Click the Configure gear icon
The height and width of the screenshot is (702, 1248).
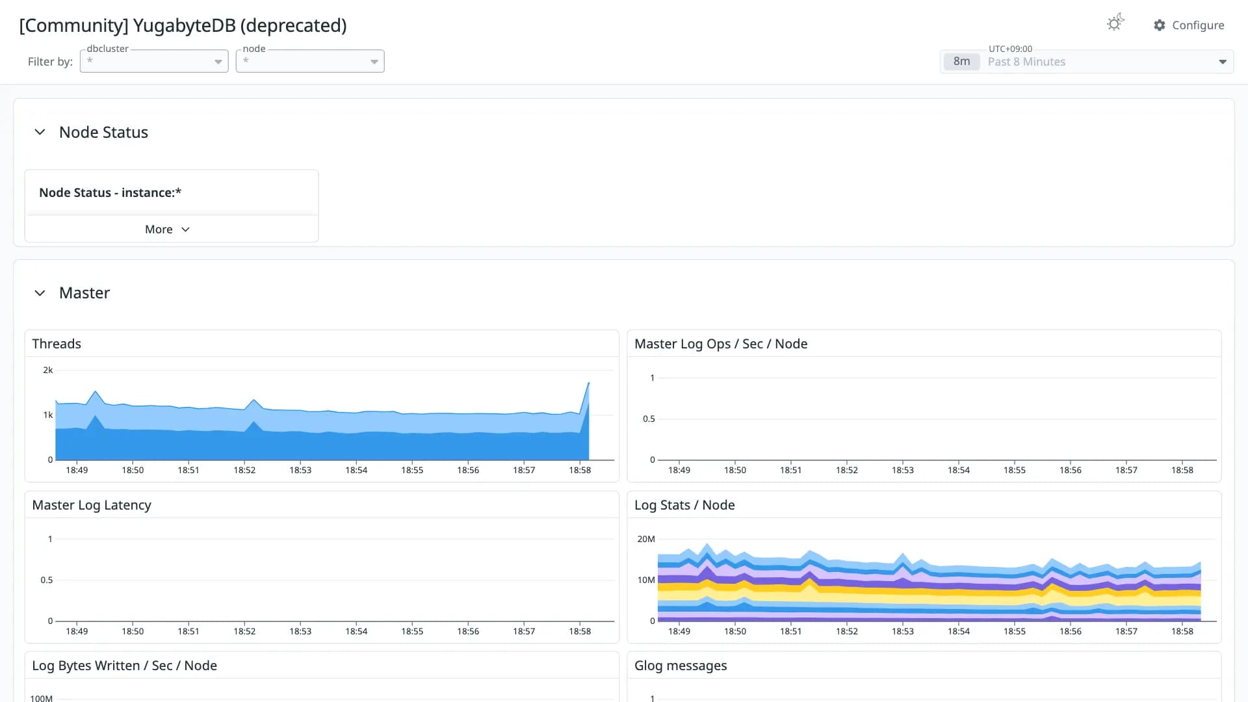pos(1160,25)
